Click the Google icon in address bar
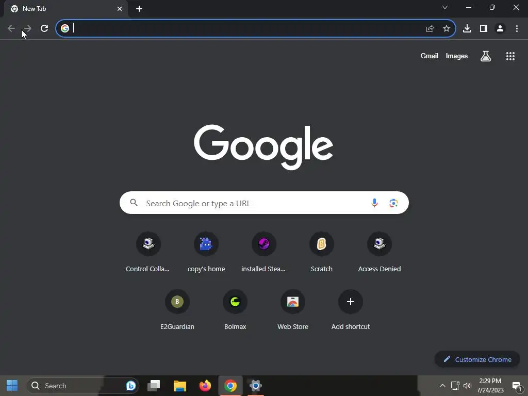 tap(65, 28)
